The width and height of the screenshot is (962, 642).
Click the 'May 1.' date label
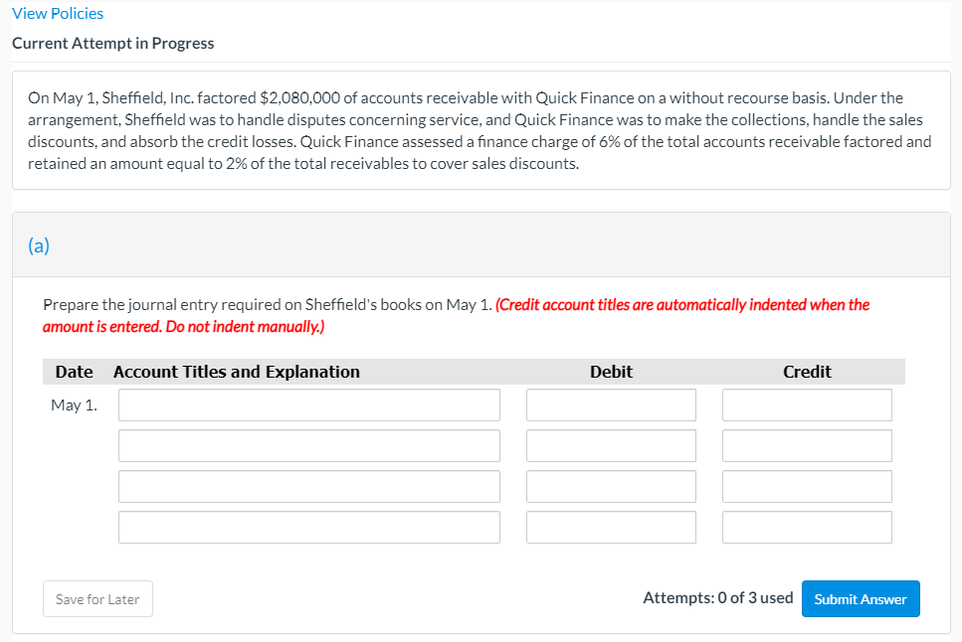[x=75, y=405]
